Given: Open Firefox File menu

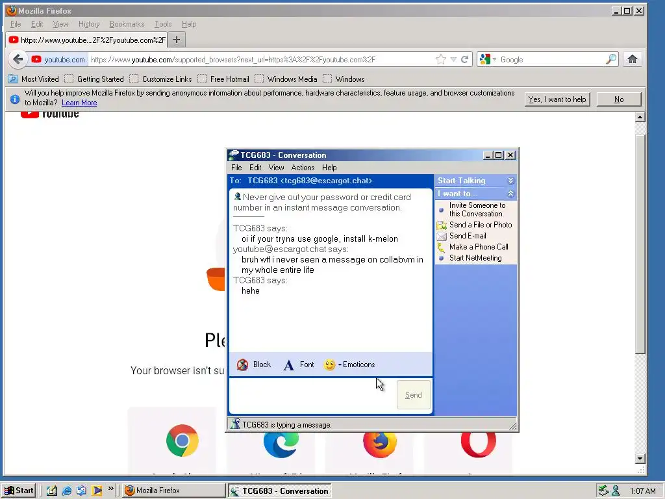Looking at the screenshot, I should click(16, 24).
